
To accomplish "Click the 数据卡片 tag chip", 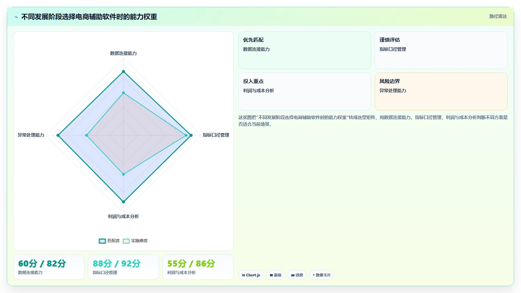I will point(322,275).
